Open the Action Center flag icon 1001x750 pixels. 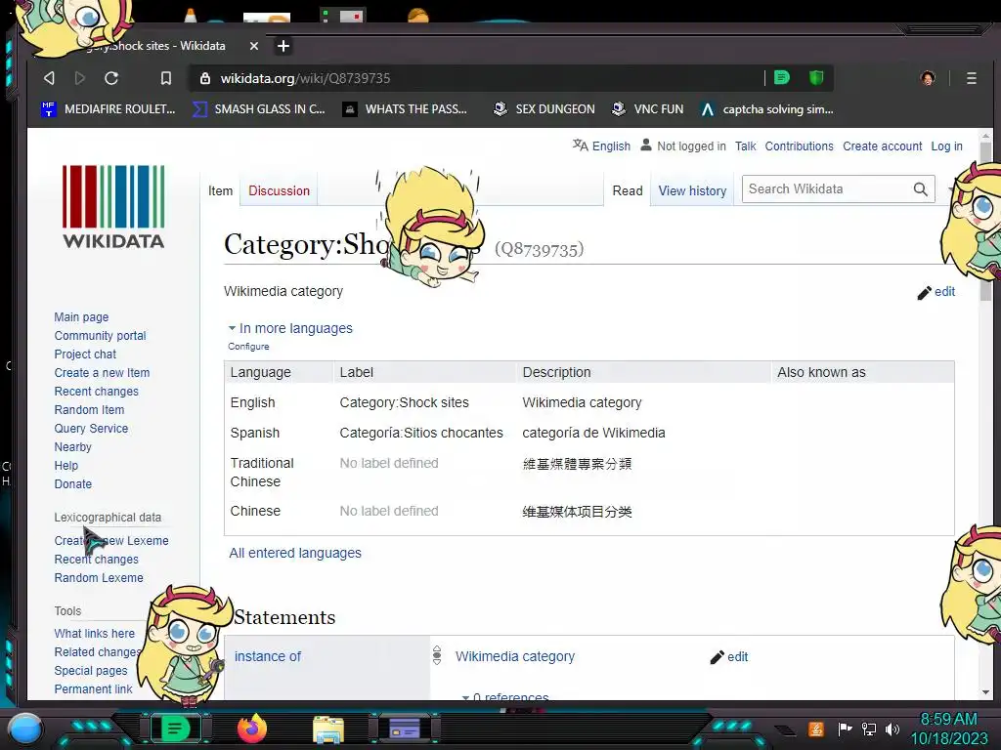coord(845,729)
